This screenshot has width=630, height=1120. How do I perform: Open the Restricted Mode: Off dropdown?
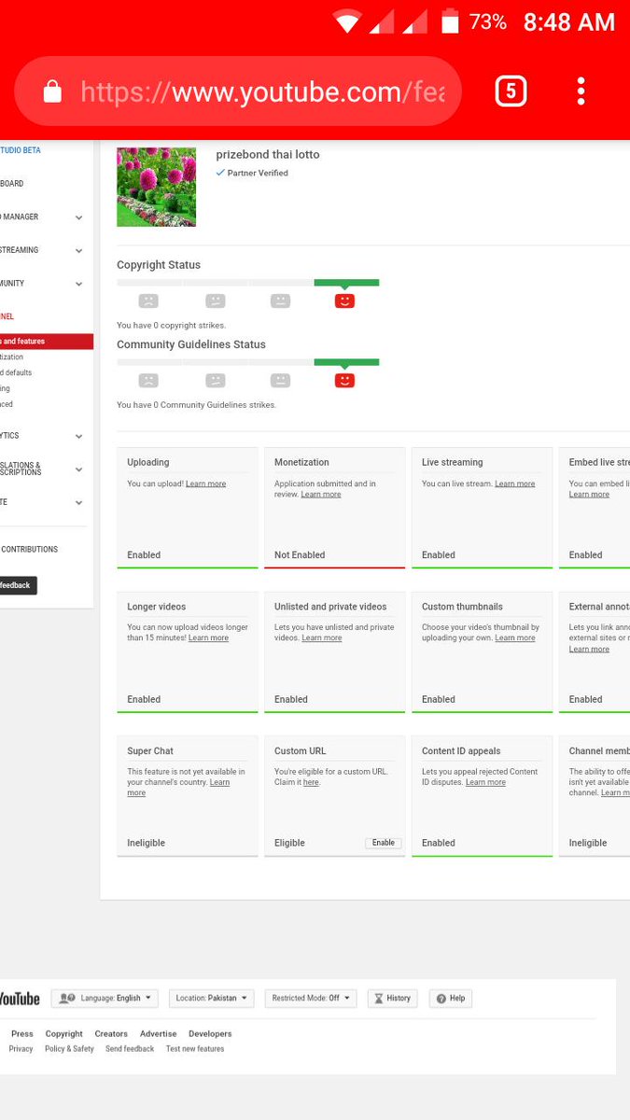tap(310, 998)
